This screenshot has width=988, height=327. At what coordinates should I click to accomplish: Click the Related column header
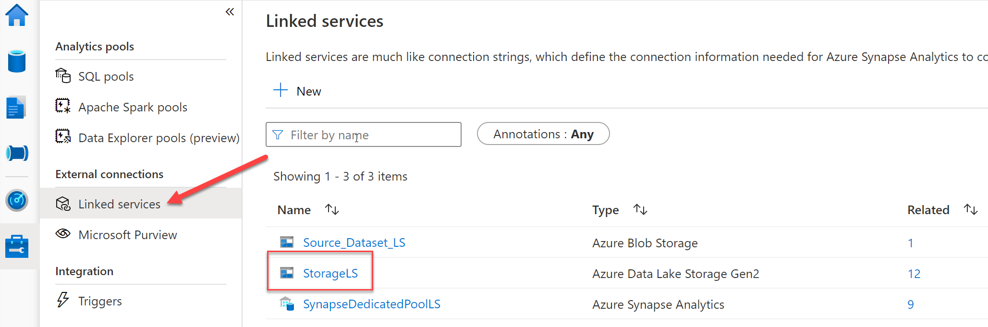[x=928, y=210]
